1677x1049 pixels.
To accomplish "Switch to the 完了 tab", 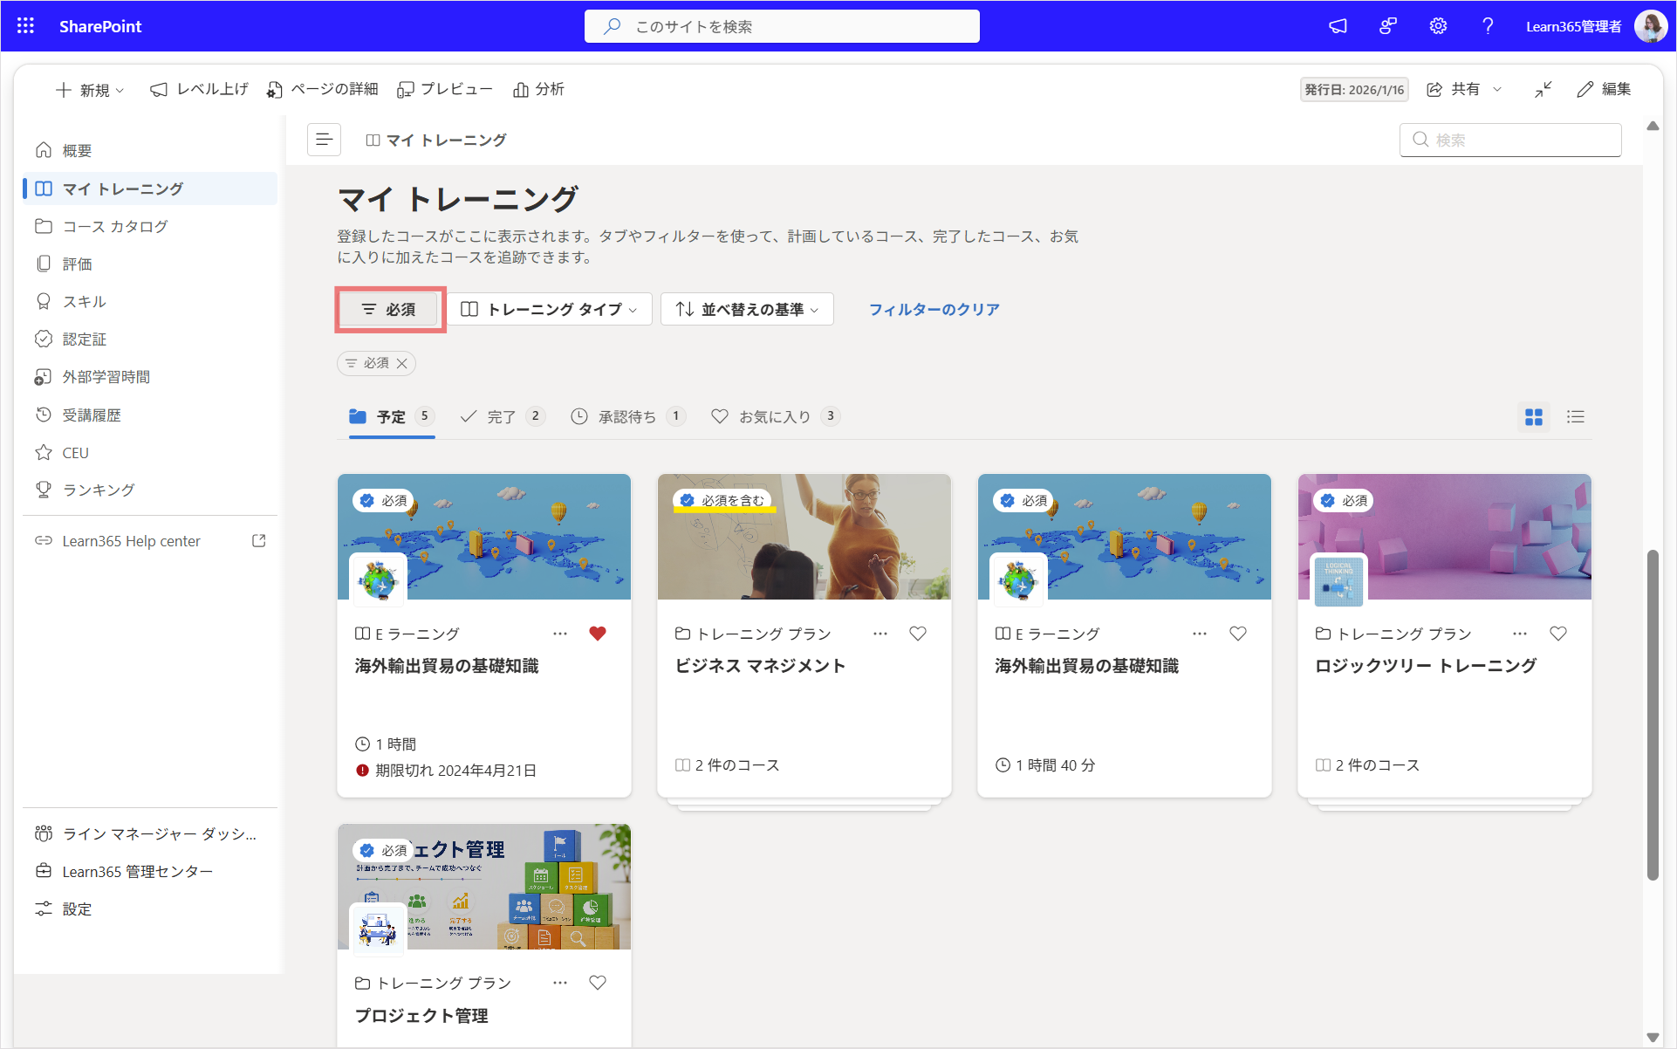I will (503, 417).
